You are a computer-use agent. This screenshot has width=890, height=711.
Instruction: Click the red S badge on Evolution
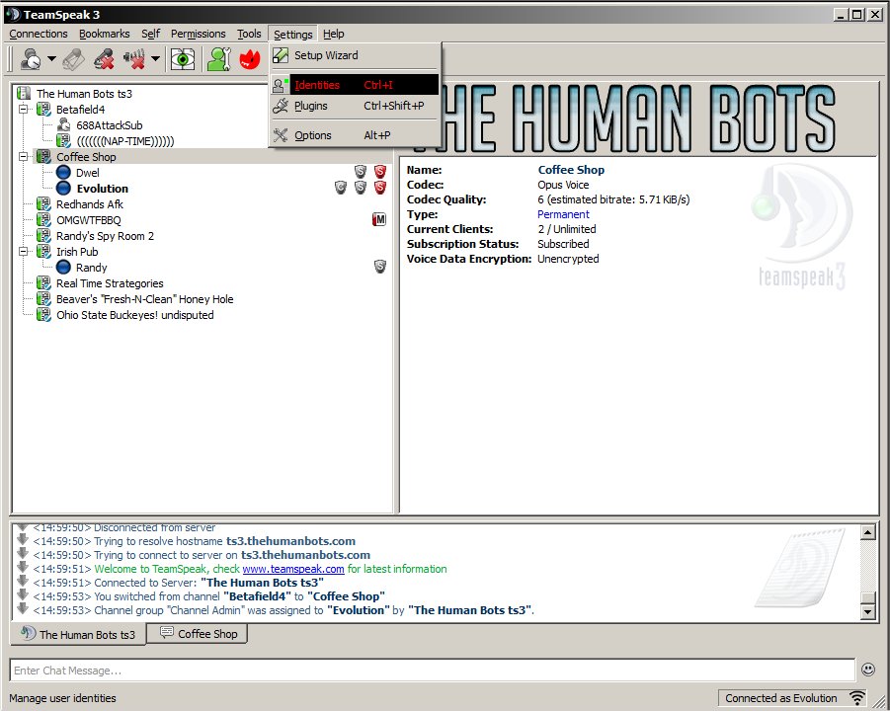(x=380, y=188)
